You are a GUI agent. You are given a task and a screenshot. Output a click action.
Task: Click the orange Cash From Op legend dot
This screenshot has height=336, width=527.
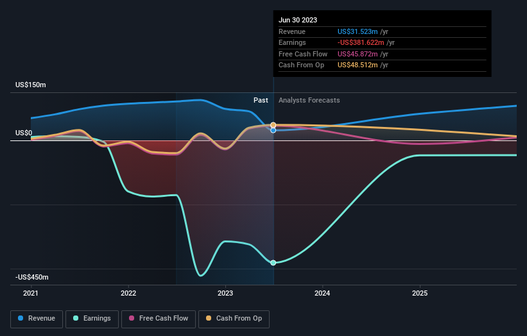click(x=209, y=318)
